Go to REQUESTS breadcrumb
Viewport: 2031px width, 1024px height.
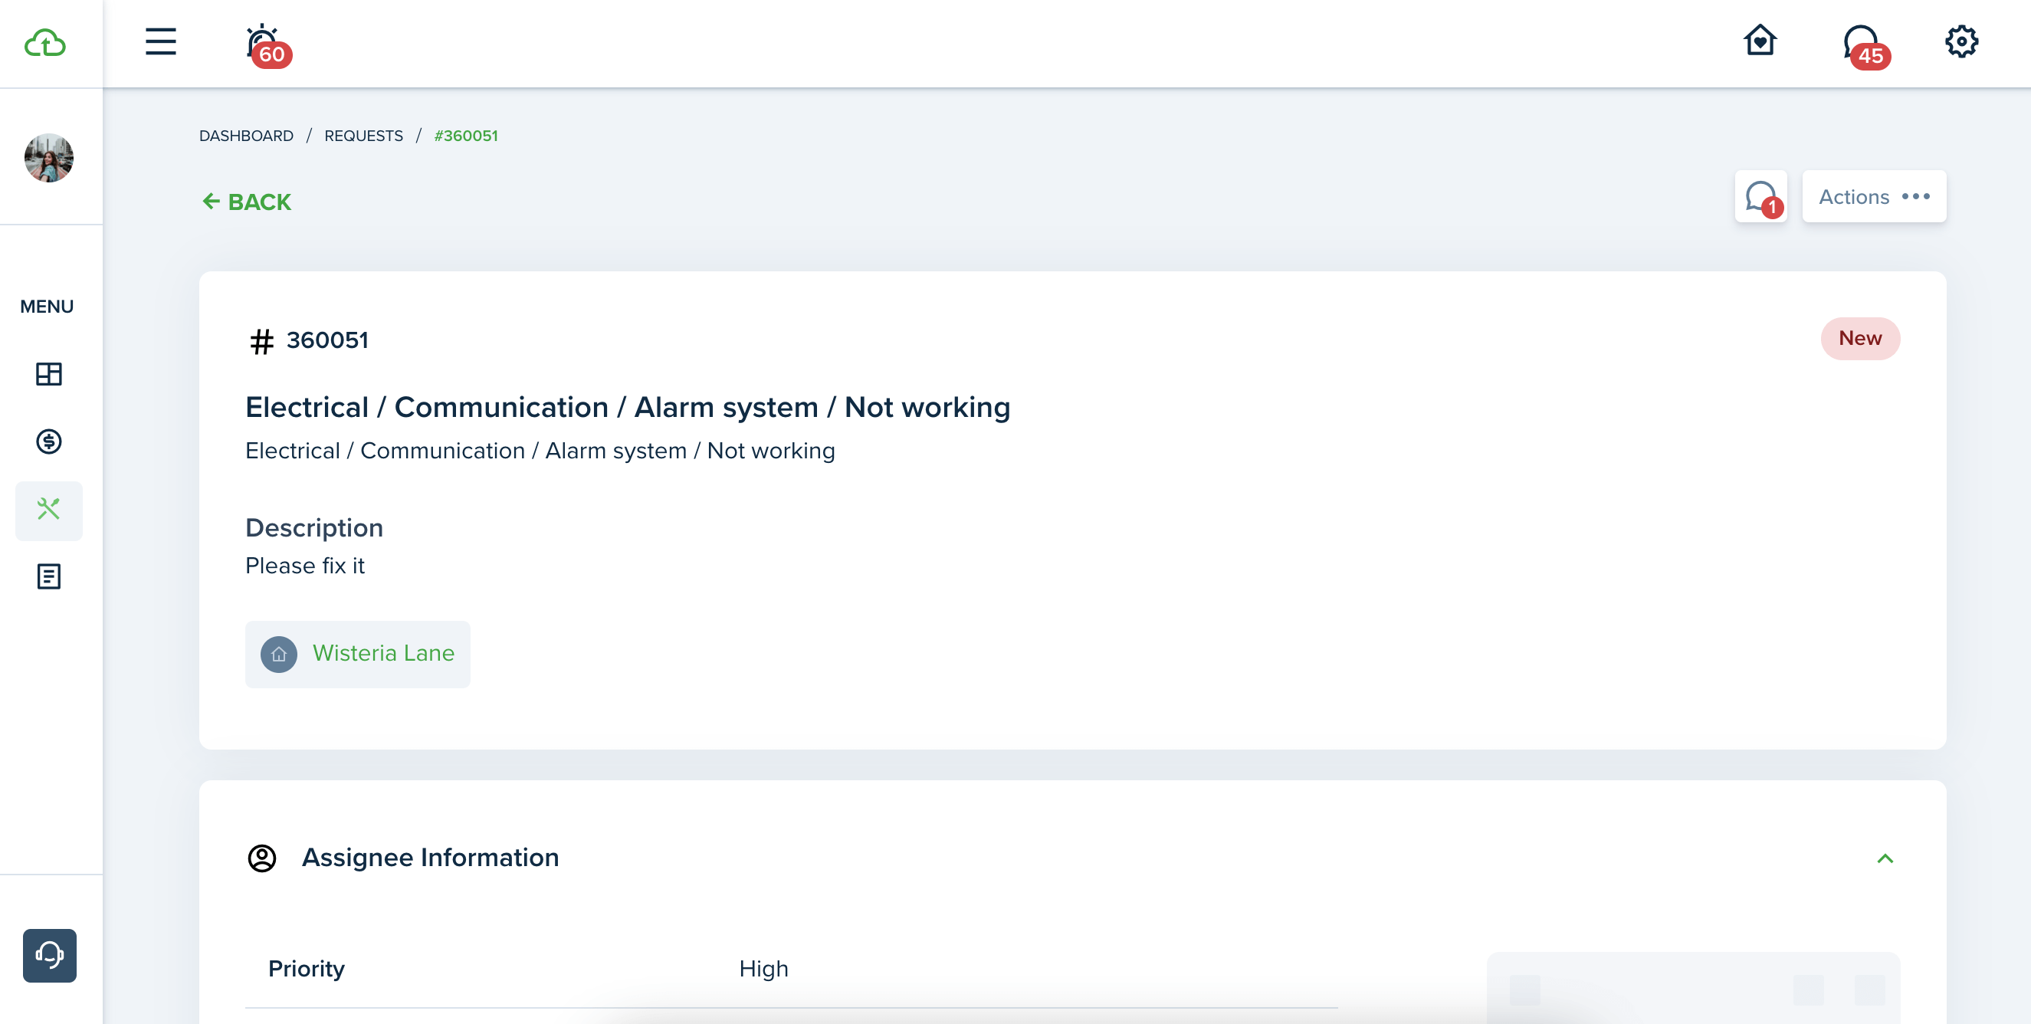(x=363, y=136)
